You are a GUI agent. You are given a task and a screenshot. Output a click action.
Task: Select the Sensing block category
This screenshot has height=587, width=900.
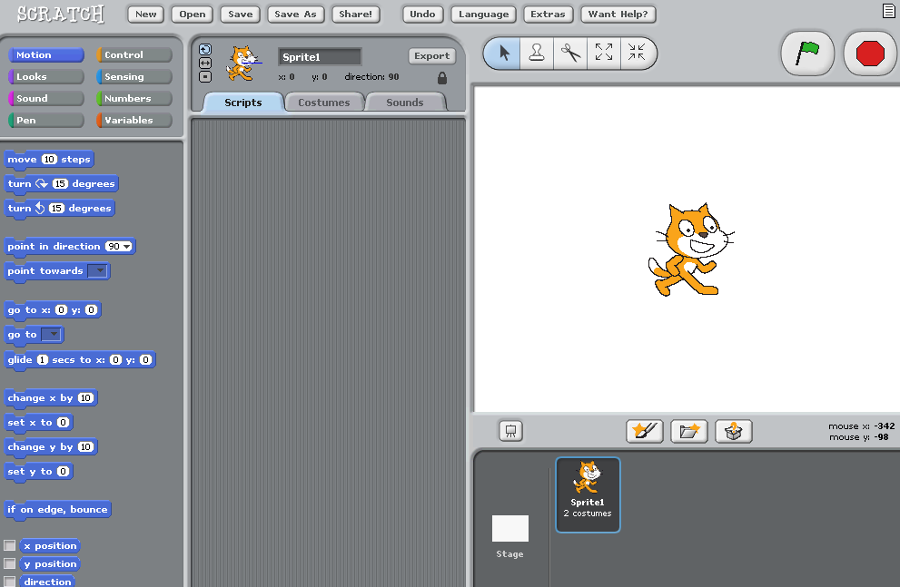pyautogui.click(x=134, y=77)
